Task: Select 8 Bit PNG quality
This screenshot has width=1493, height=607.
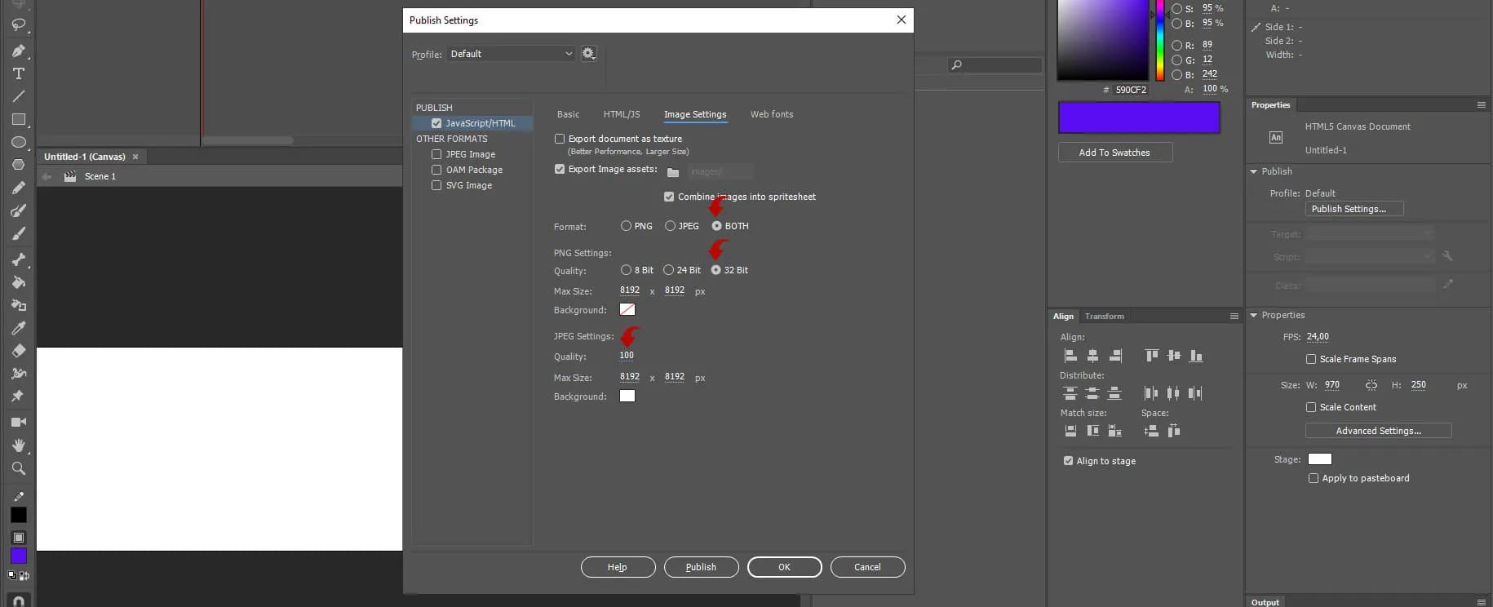Action: (x=626, y=270)
